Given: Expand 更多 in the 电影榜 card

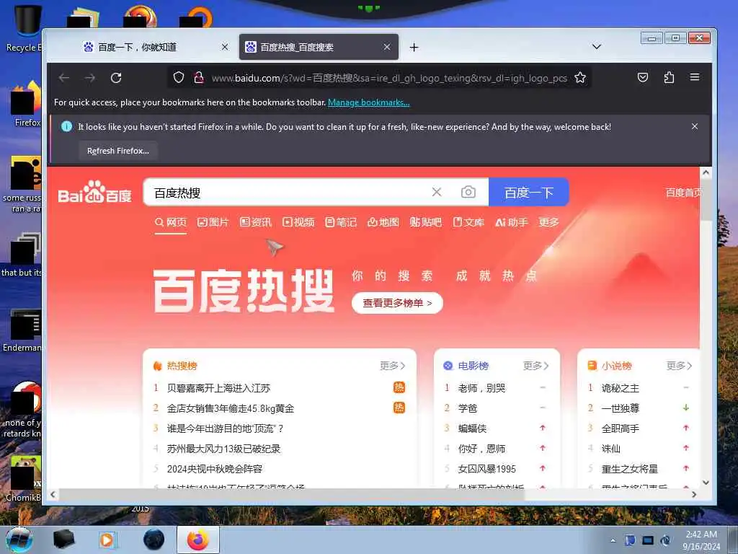Looking at the screenshot, I should click(x=535, y=366).
